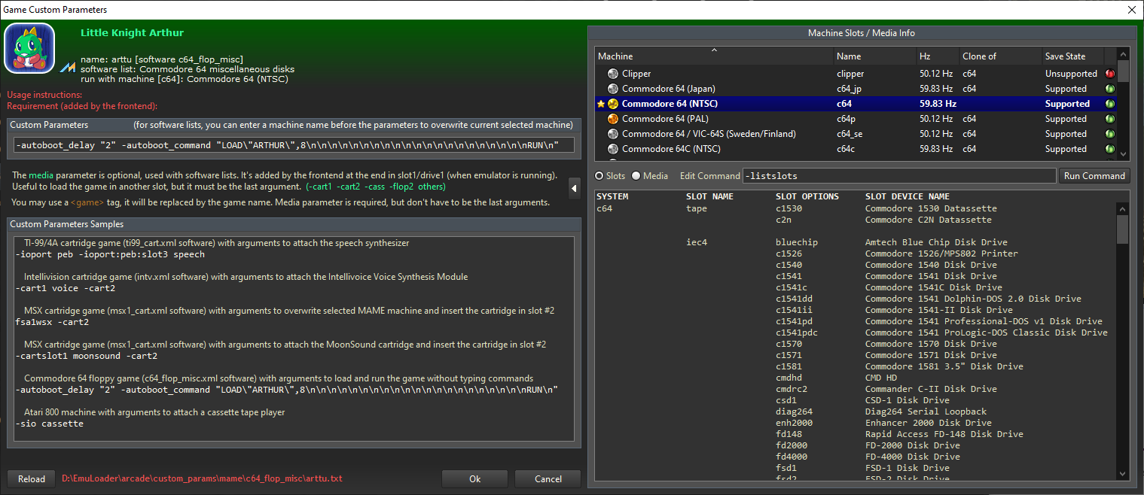Select the Media radio button
The height and width of the screenshot is (495, 1144).
(x=636, y=176)
